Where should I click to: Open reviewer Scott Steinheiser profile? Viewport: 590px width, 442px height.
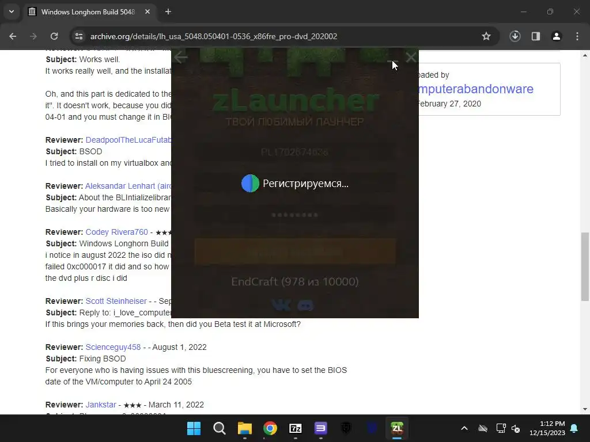pos(116,301)
